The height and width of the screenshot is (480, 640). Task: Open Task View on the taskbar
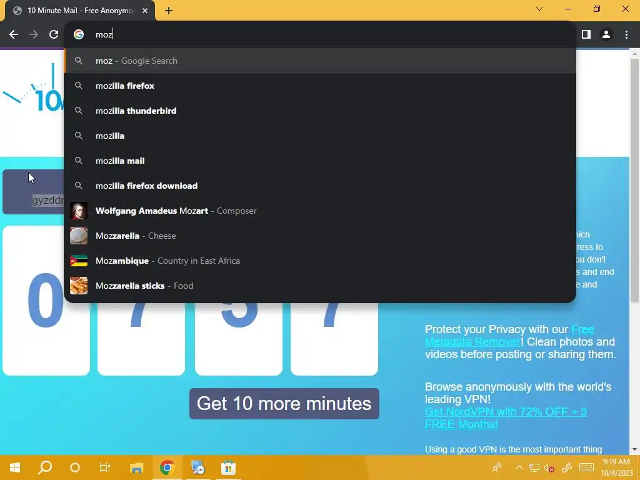pos(105,467)
